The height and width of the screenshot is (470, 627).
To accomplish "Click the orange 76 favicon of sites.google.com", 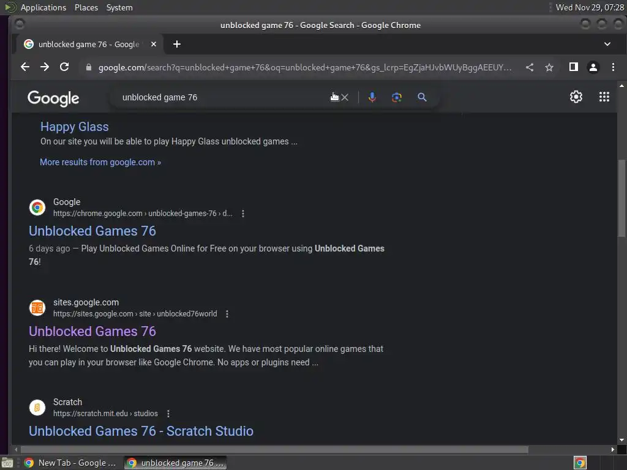I will [37, 308].
